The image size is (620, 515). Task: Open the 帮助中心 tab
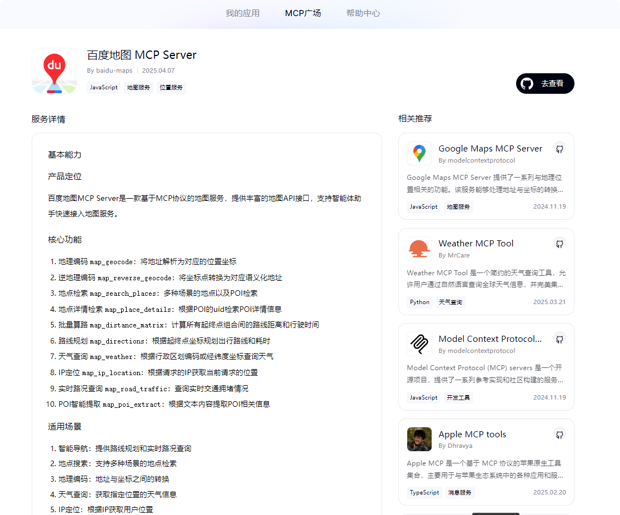click(x=363, y=13)
